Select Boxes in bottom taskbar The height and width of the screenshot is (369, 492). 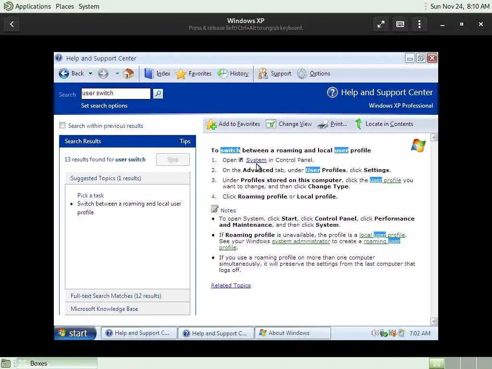click(57, 363)
